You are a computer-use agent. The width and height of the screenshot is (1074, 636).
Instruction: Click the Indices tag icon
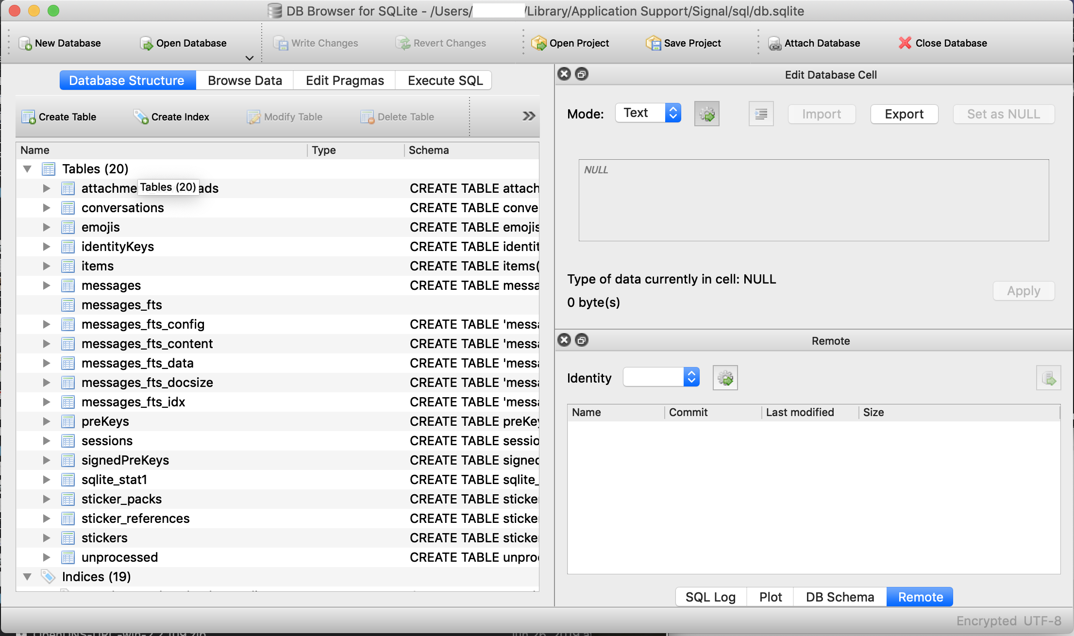coord(48,576)
